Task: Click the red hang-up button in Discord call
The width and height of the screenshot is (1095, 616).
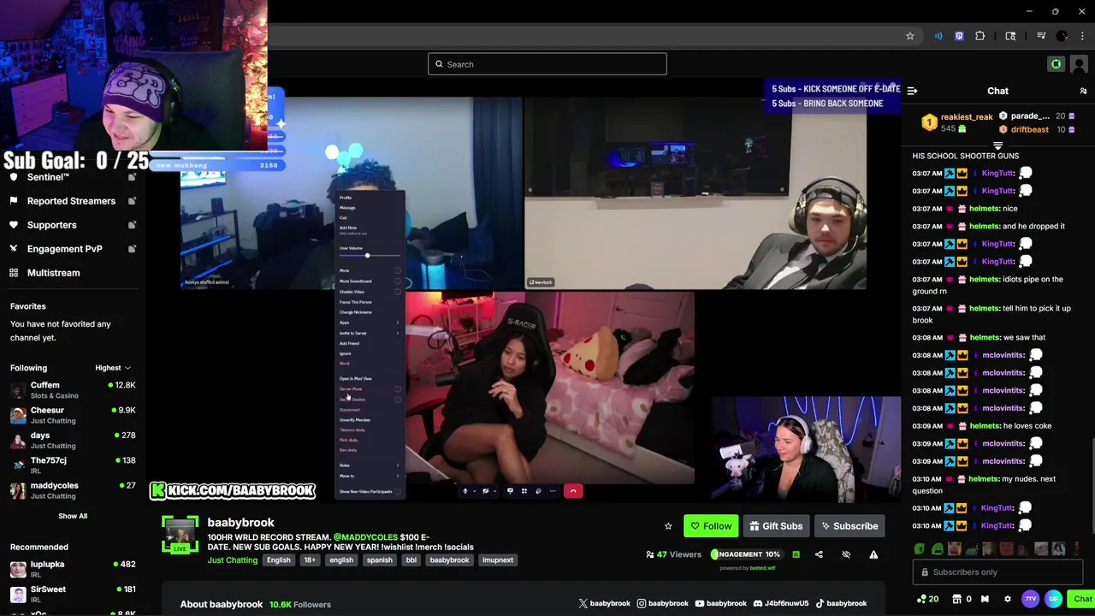Action: [573, 491]
